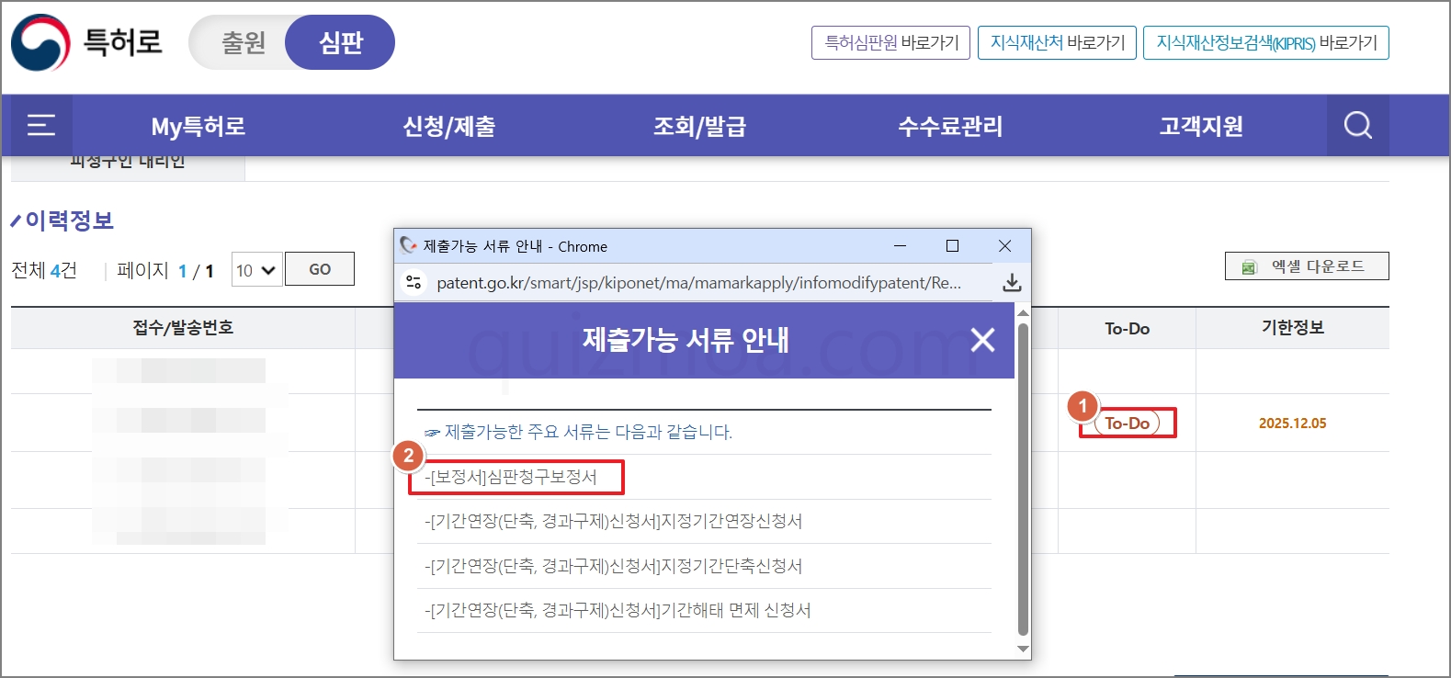Viewport: 1451px width, 678px height.
Task: Switch the toggle to 심판
Action: coord(340,42)
